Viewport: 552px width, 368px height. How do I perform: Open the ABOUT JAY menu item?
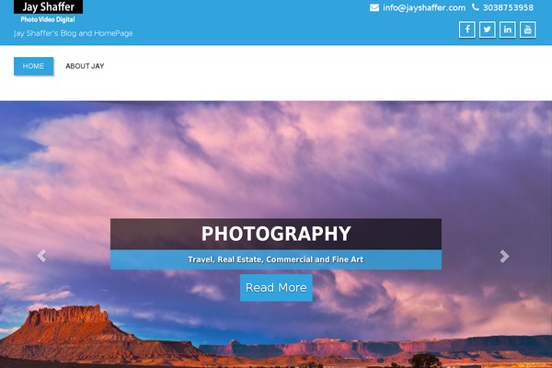[x=85, y=66]
